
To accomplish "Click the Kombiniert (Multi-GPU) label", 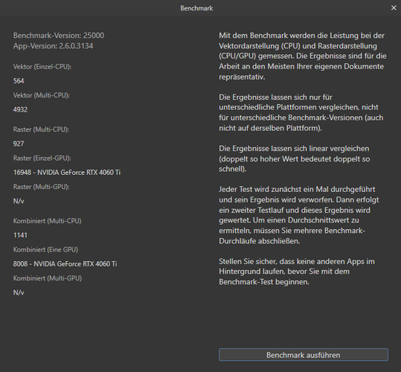I will [48, 278].
